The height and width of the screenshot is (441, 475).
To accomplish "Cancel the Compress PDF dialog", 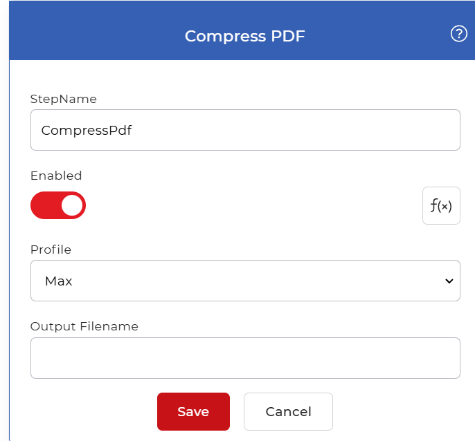I will 288,412.
